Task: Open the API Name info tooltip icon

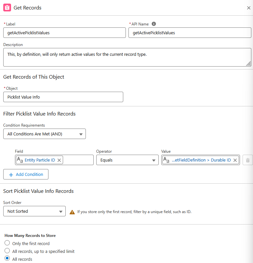Action: click(x=154, y=24)
